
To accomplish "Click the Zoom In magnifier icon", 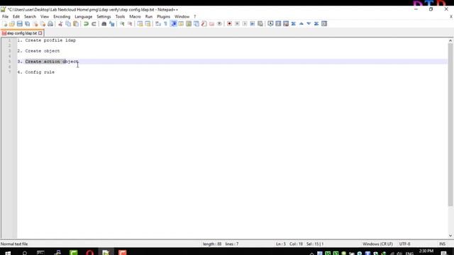I will (122, 23).
